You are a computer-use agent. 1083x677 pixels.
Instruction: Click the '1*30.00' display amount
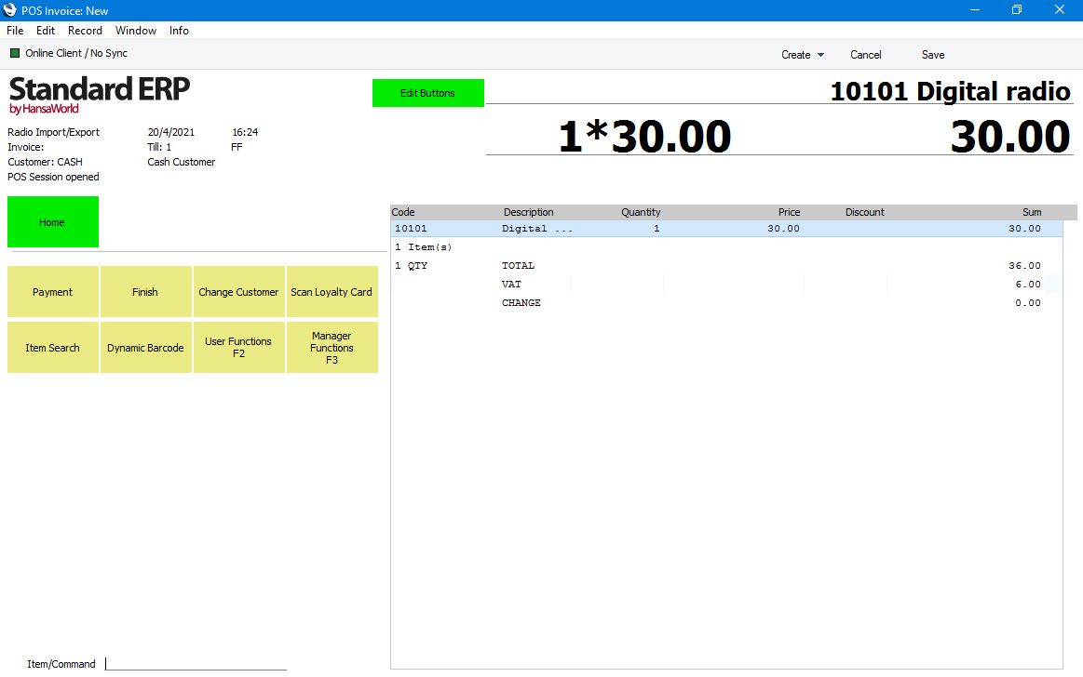tap(644, 137)
